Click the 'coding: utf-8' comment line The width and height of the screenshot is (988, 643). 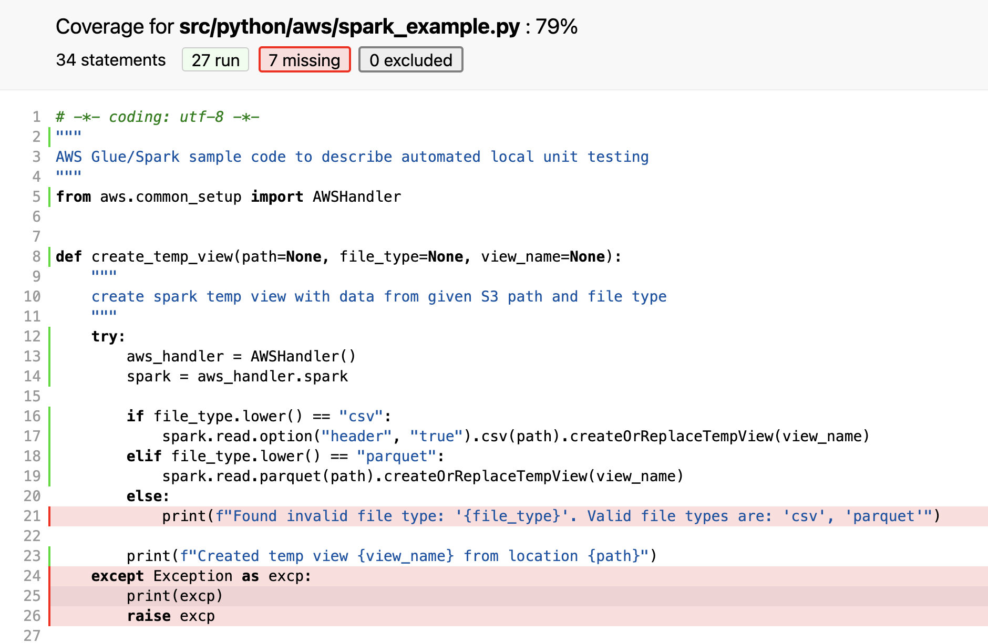point(158,117)
